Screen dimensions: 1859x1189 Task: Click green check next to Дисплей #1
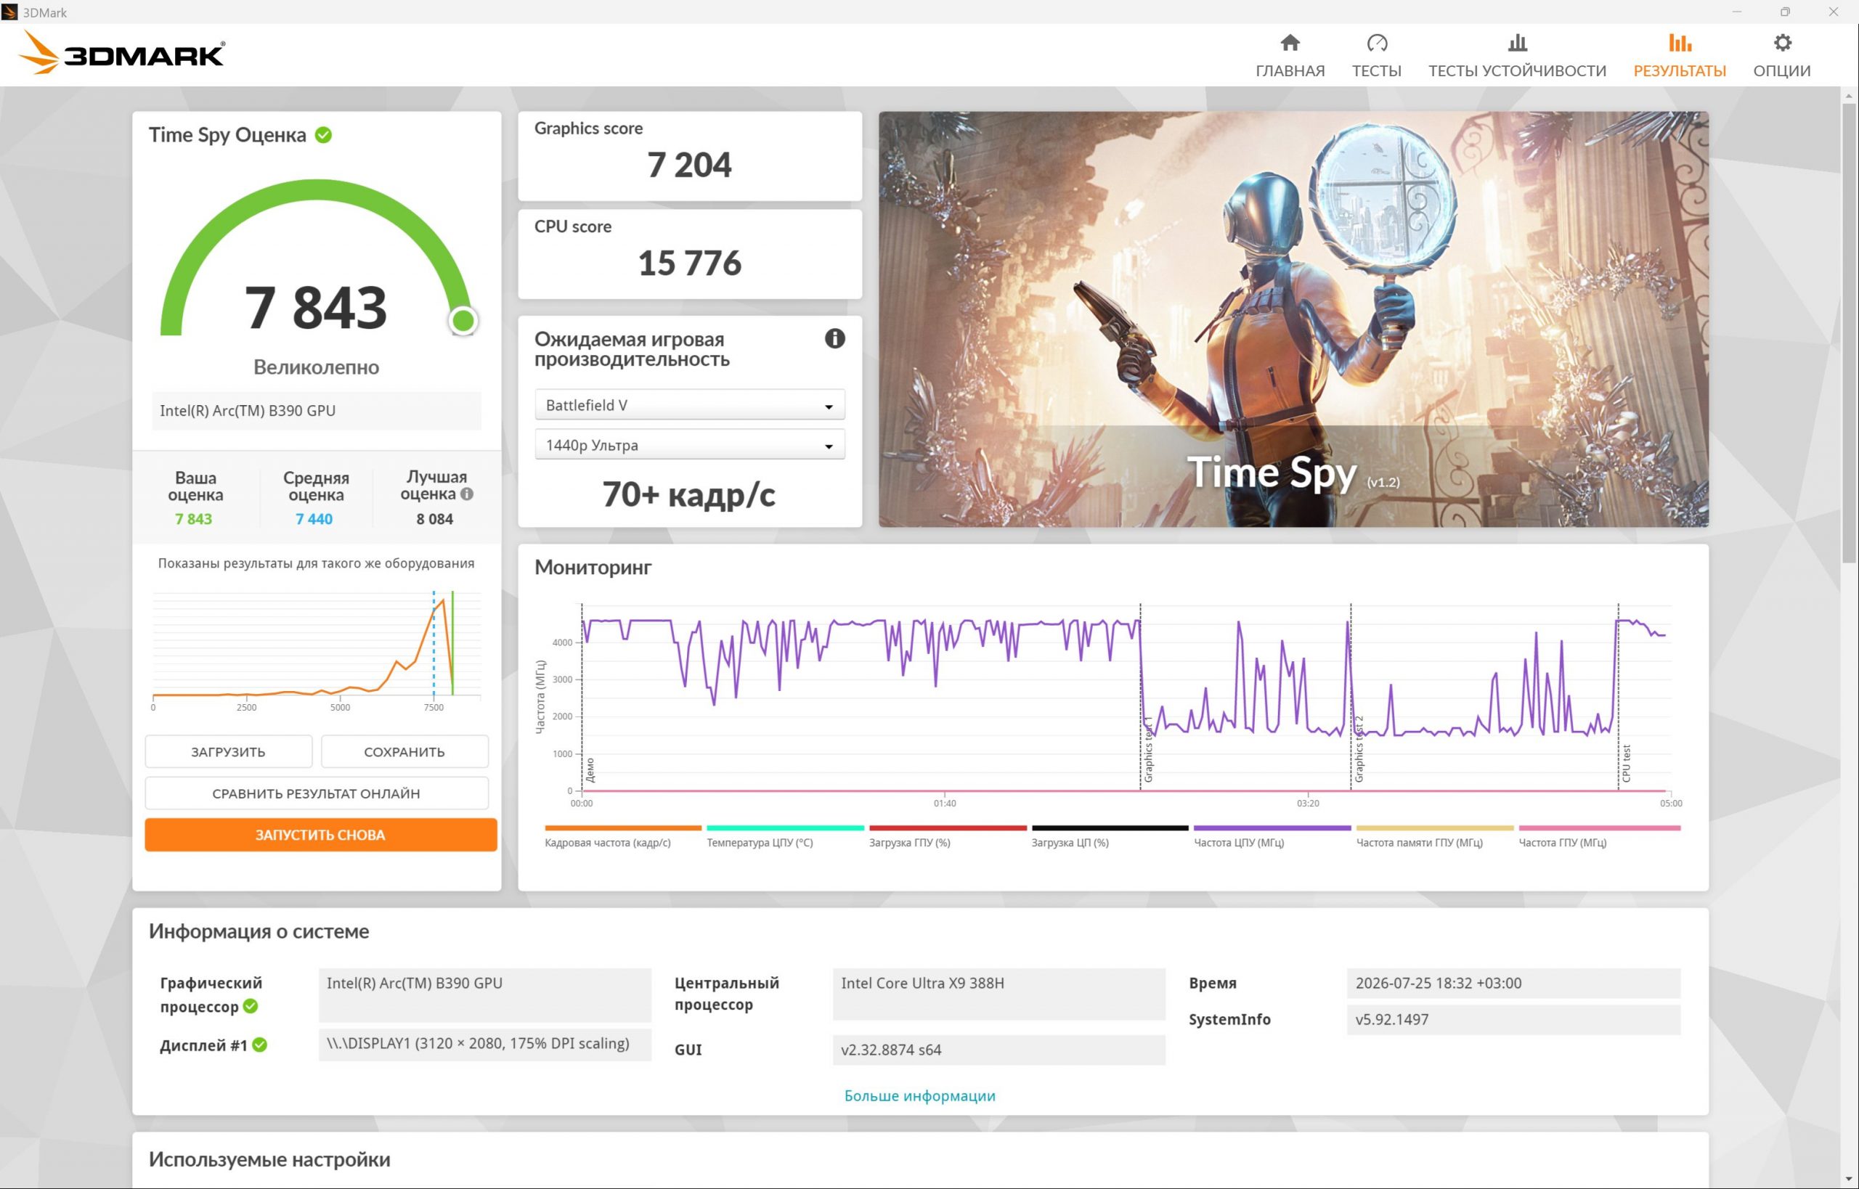[259, 1045]
